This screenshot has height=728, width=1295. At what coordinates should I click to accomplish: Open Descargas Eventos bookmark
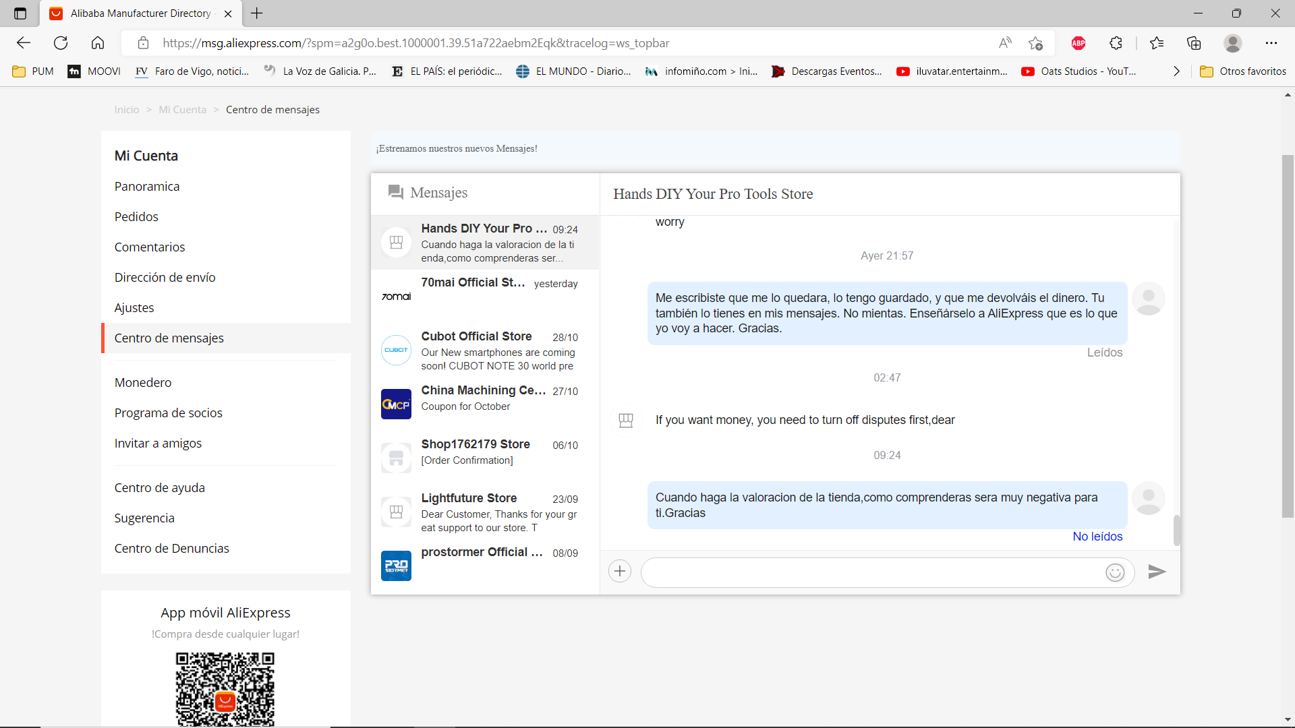coord(827,71)
